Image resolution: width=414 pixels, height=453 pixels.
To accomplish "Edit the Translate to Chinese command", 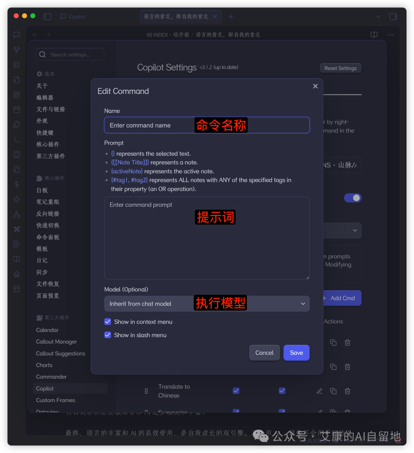I will [319, 391].
